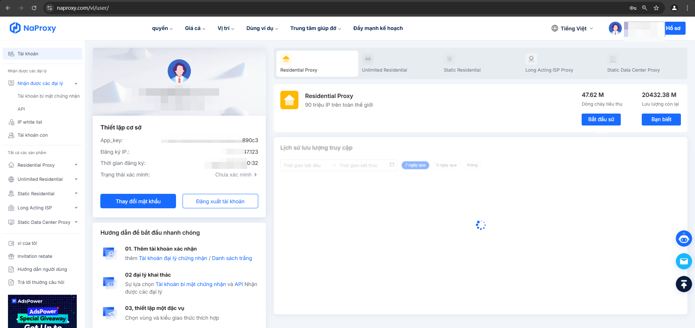695x328 pixels.
Task: Expand Residential Proxy in the sidebar
Action: (x=76, y=165)
